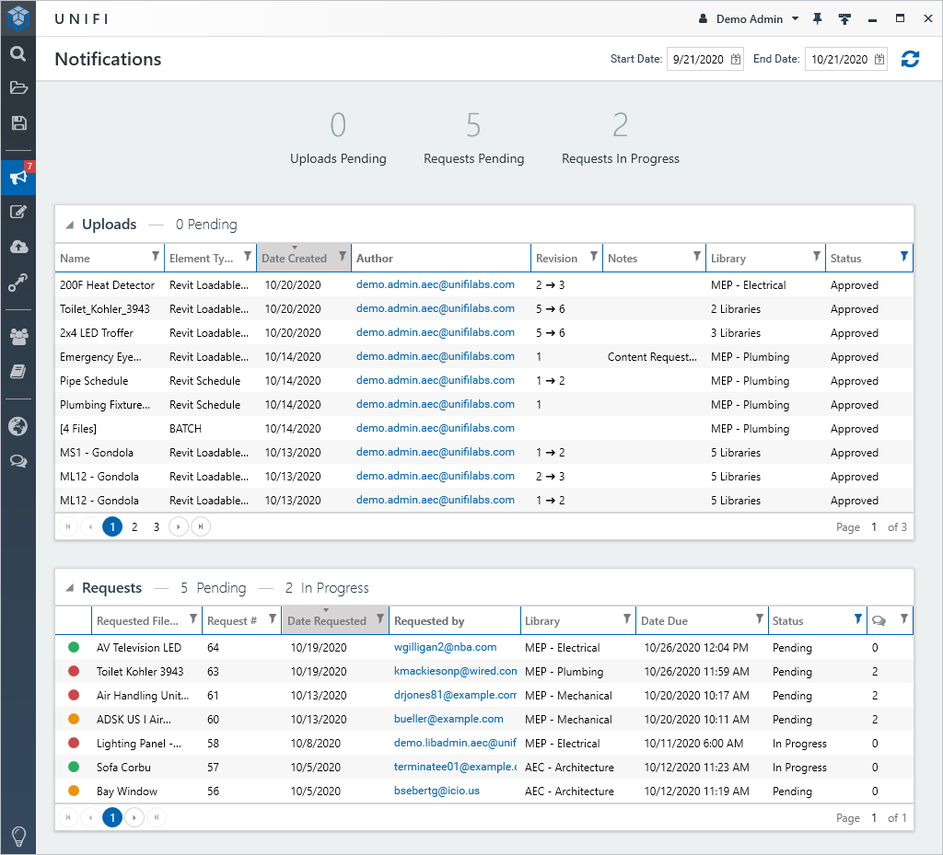943x855 pixels.
Task: Open the users group sidebar icon
Action: pos(17,336)
